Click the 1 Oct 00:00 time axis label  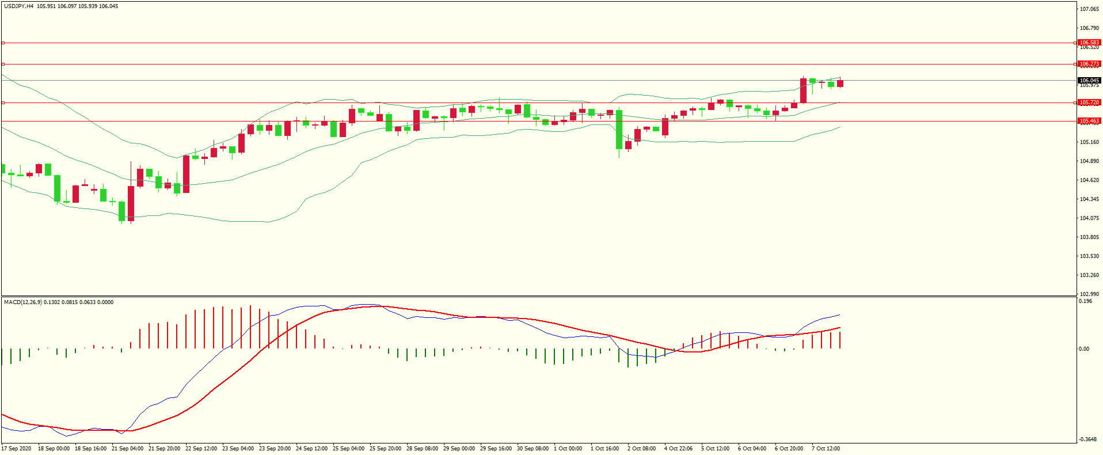pyautogui.click(x=568, y=449)
